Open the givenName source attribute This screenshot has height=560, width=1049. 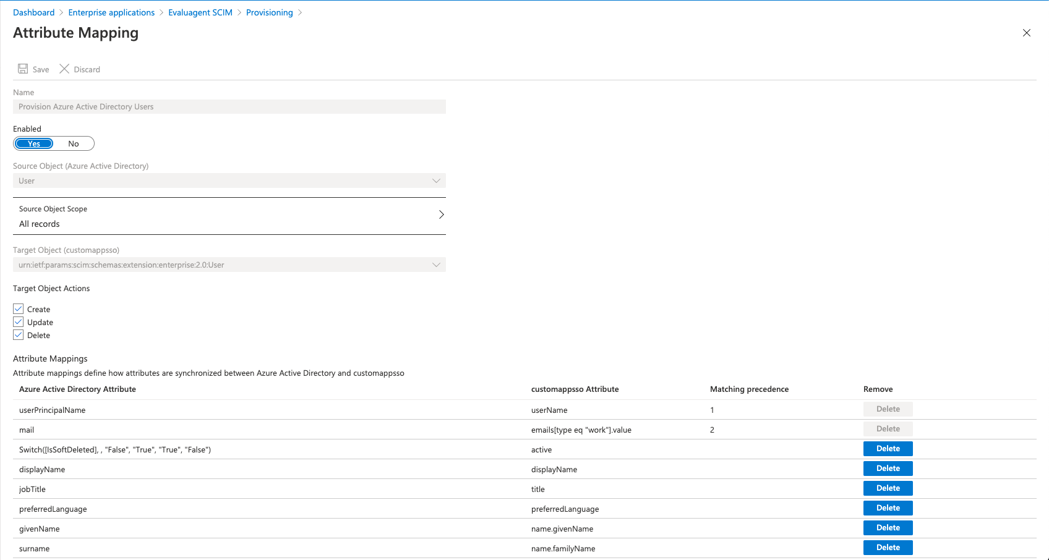point(40,528)
